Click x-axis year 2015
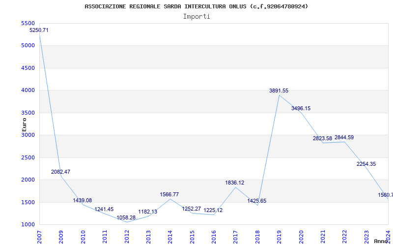393x246 pixels. 192,237
